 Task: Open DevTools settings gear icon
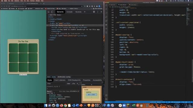94,12
